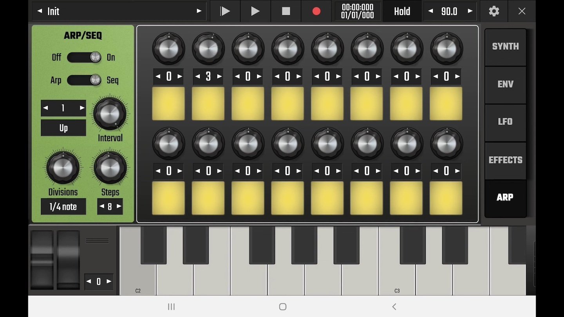Play the C2 key on keyboard

tap(137, 280)
